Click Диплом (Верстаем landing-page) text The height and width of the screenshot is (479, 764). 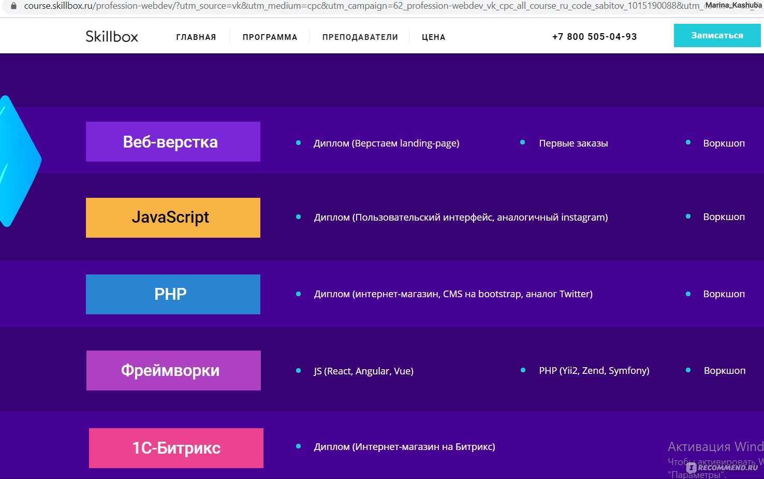coord(386,143)
